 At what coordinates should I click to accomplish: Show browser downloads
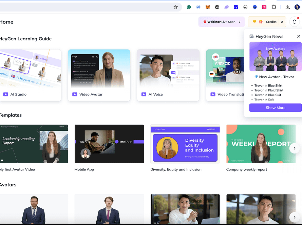[288, 7]
